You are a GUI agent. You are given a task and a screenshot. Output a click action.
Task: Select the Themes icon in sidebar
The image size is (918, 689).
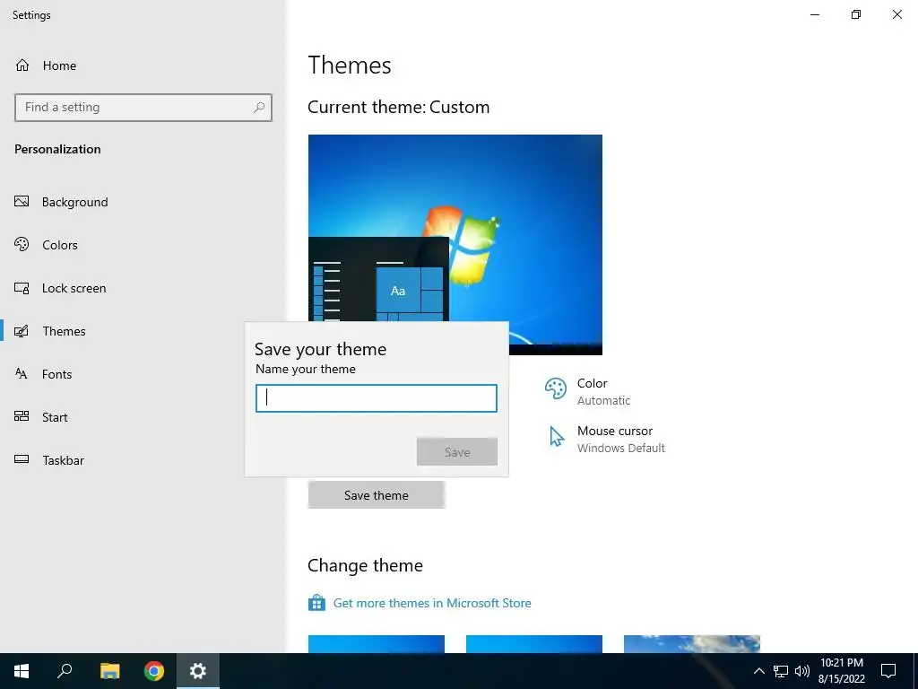tap(22, 331)
